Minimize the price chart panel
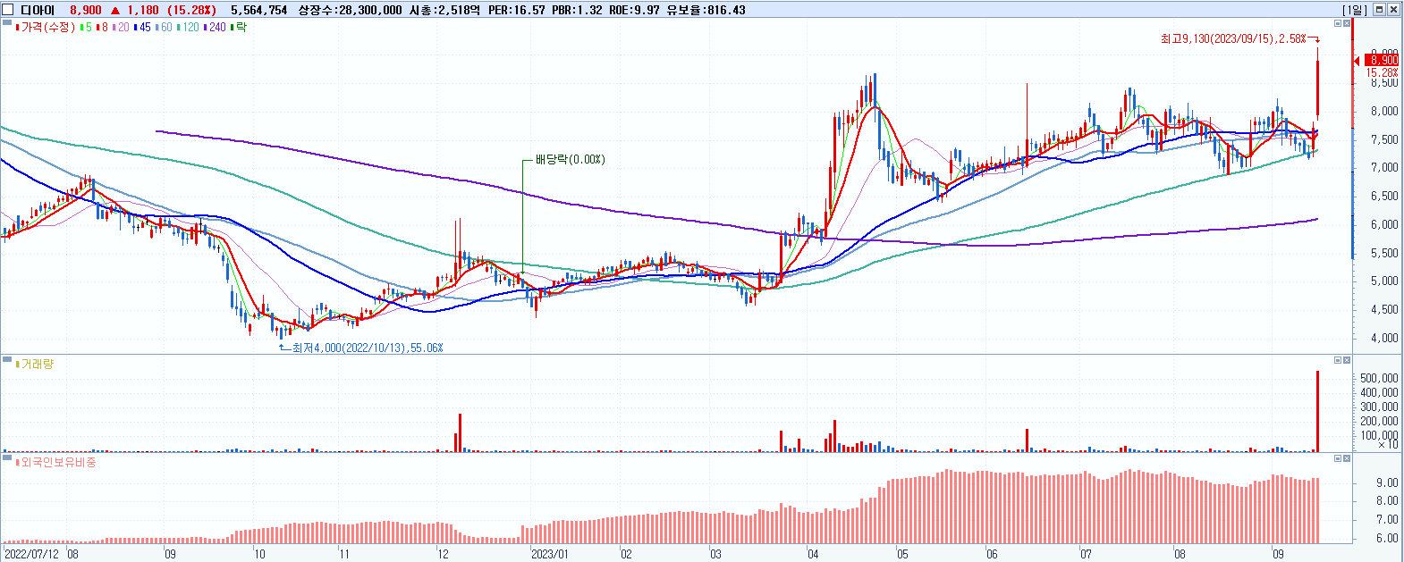 pyautogui.click(x=1338, y=23)
